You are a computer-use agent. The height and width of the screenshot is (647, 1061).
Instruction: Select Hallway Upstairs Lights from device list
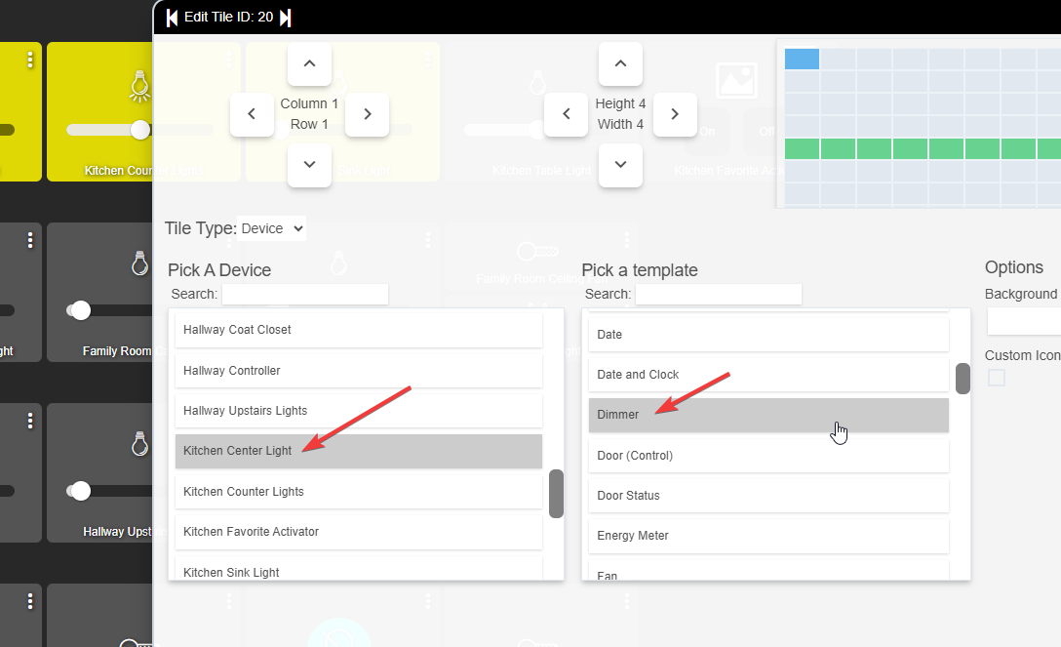[x=359, y=411]
